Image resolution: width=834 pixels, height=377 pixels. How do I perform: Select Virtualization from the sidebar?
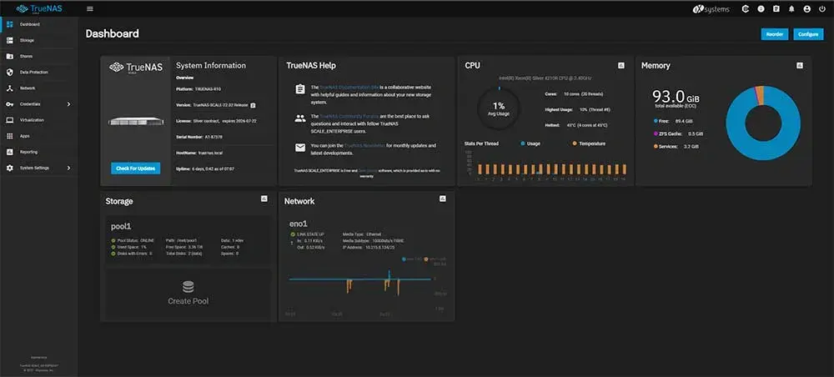tap(32, 120)
